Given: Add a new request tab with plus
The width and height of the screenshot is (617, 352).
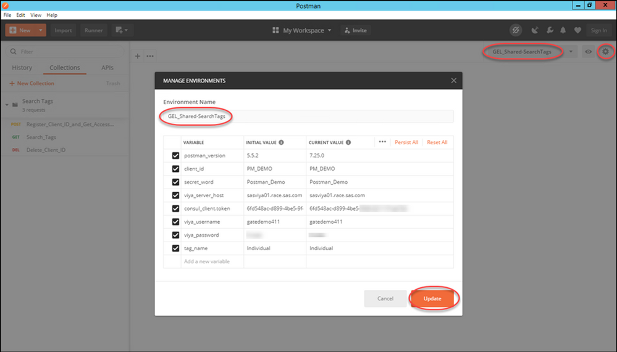Looking at the screenshot, I should point(138,56).
